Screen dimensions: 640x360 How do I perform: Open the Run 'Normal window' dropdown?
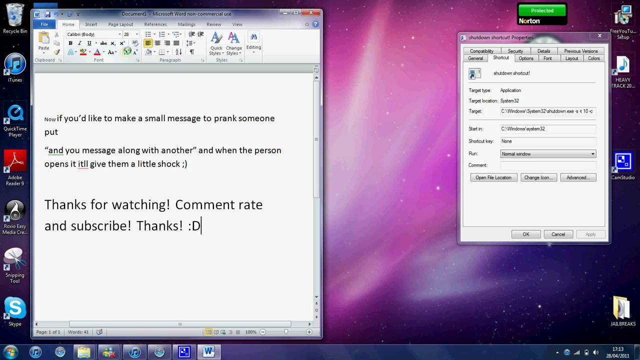tap(593, 154)
